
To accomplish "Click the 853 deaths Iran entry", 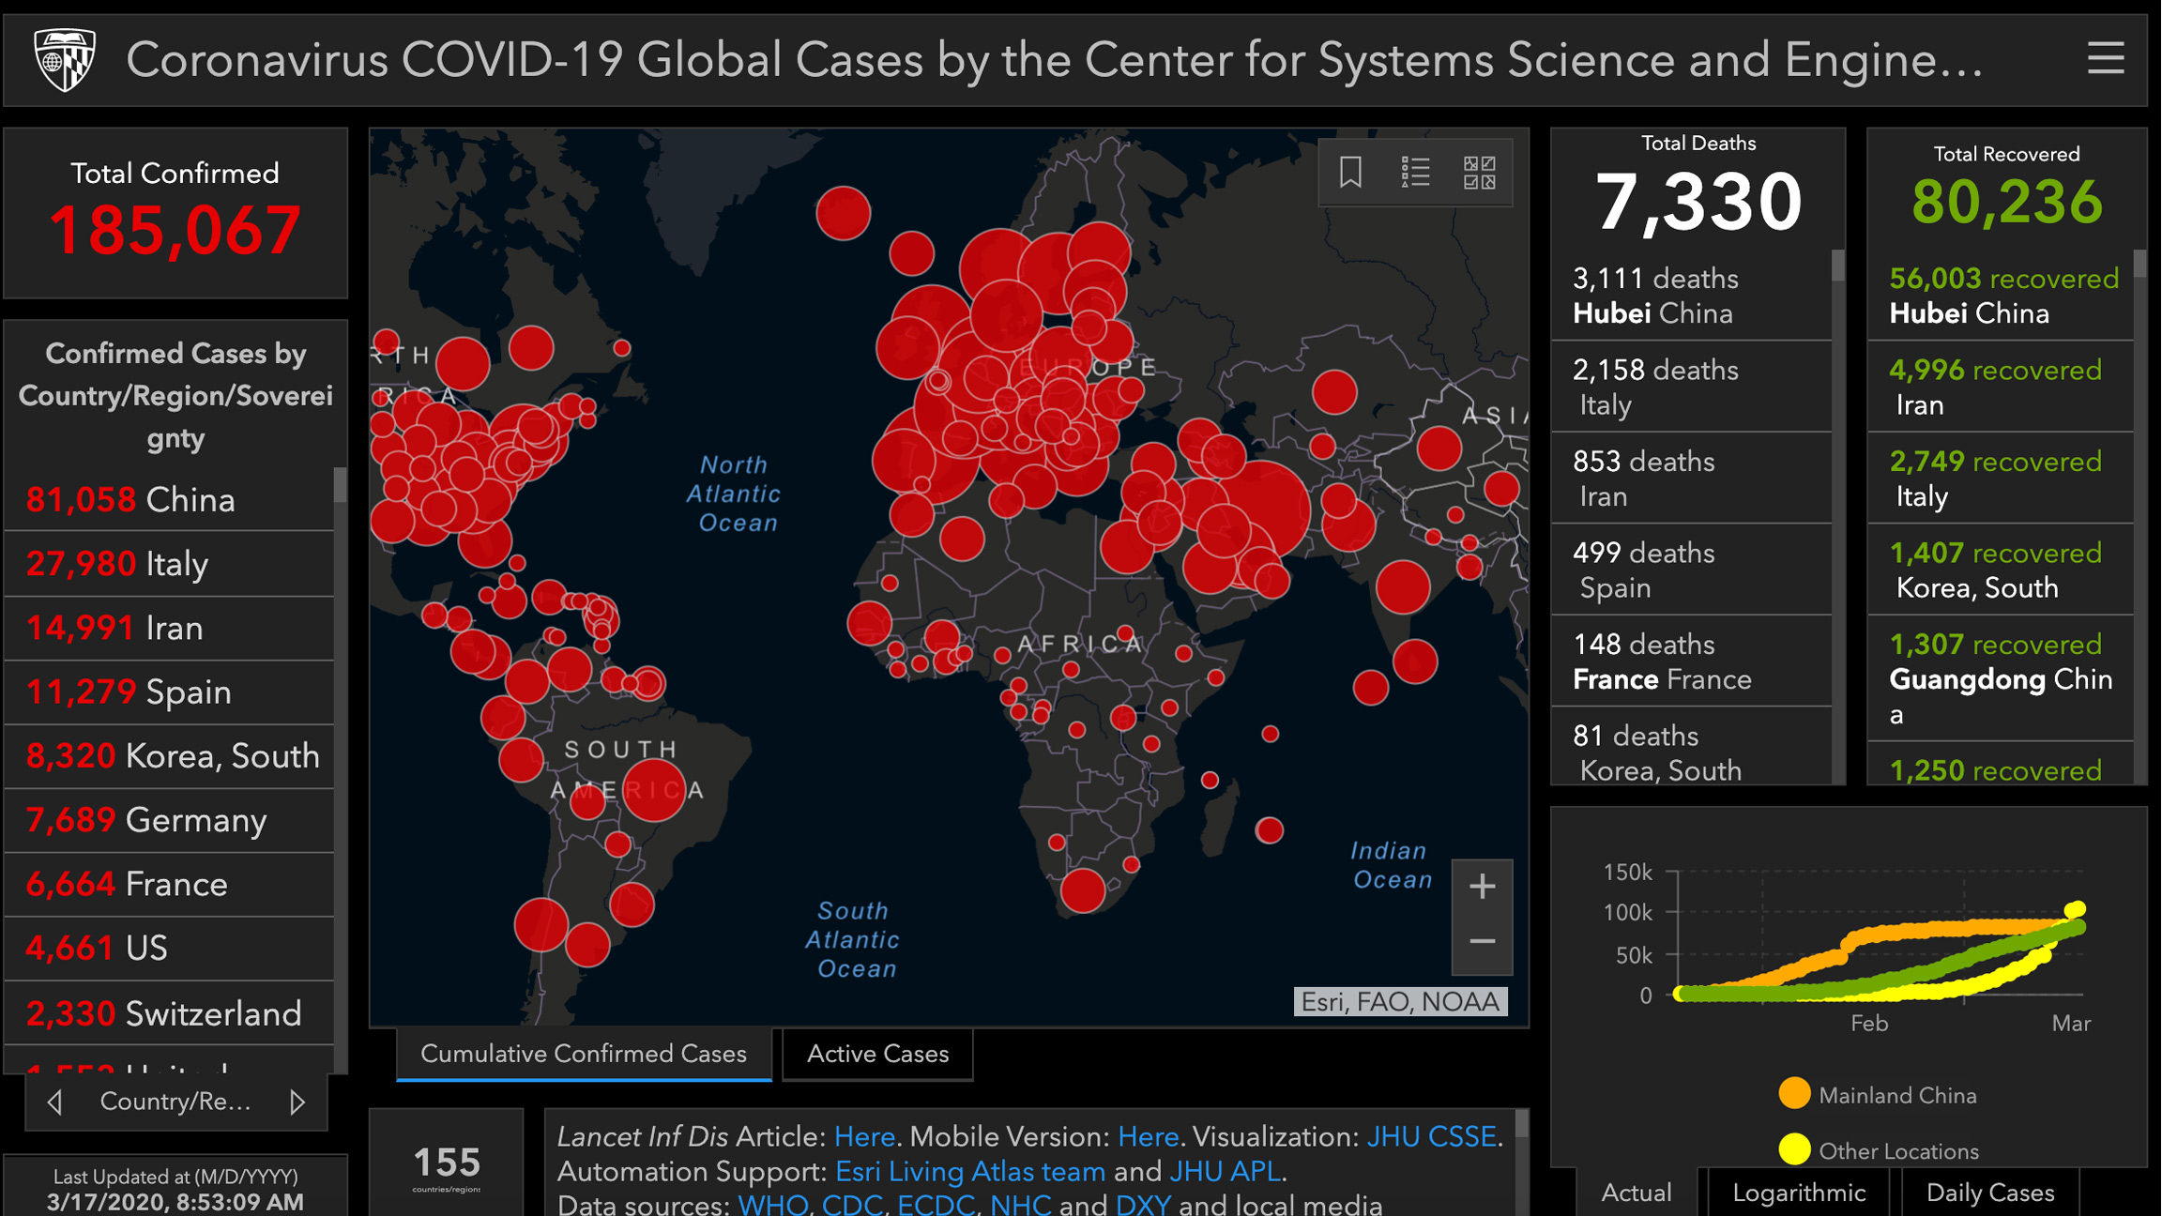I will point(1691,479).
